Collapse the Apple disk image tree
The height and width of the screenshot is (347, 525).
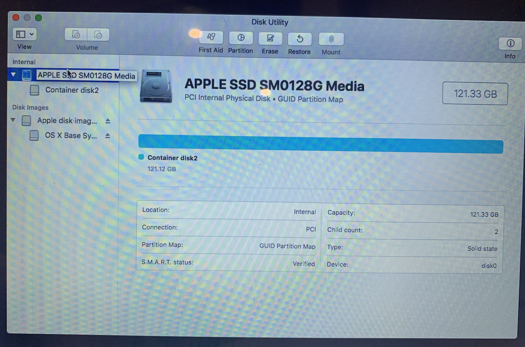13,120
